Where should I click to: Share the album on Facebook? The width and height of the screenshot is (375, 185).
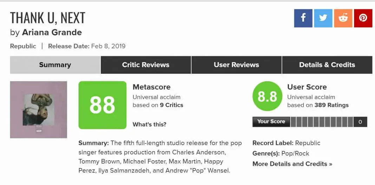click(x=303, y=18)
